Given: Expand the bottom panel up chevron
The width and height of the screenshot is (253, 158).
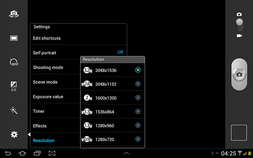Looking at the screenshot, I should click(x=126, y=153).
